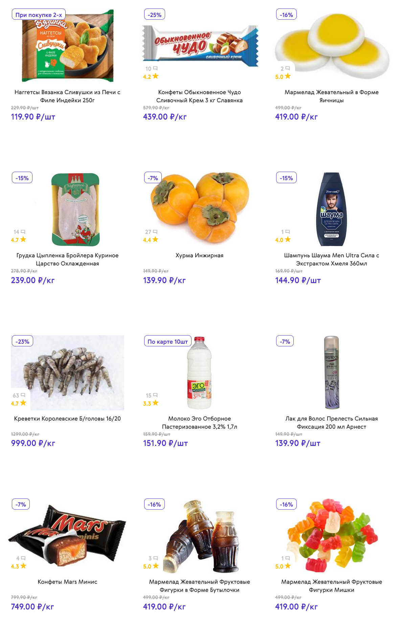Viewport: 403px width, 622px height.
Task: Click the 239.00 ₽/кг chicken breast price
Action: tap(33, 280)
